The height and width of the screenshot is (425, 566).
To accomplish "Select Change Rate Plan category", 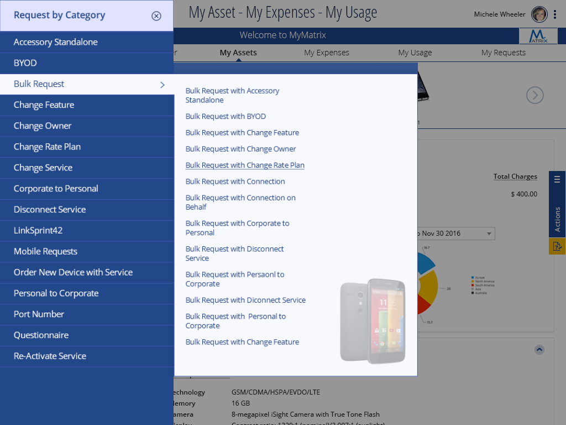I will click(x=87, y=147).
